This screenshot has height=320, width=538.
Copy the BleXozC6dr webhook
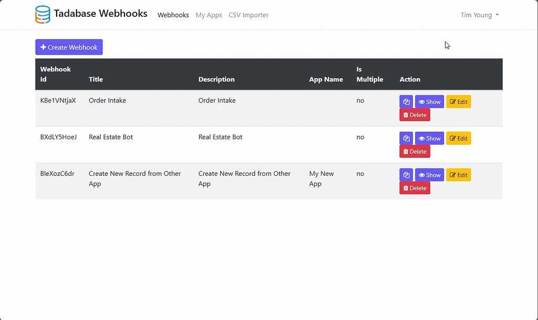coord(406,175)
